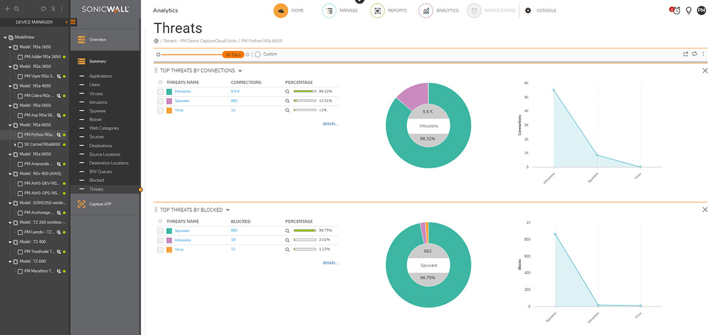
Task: Click orange Virus swatch in blocked table
Action: click(170, 249)
